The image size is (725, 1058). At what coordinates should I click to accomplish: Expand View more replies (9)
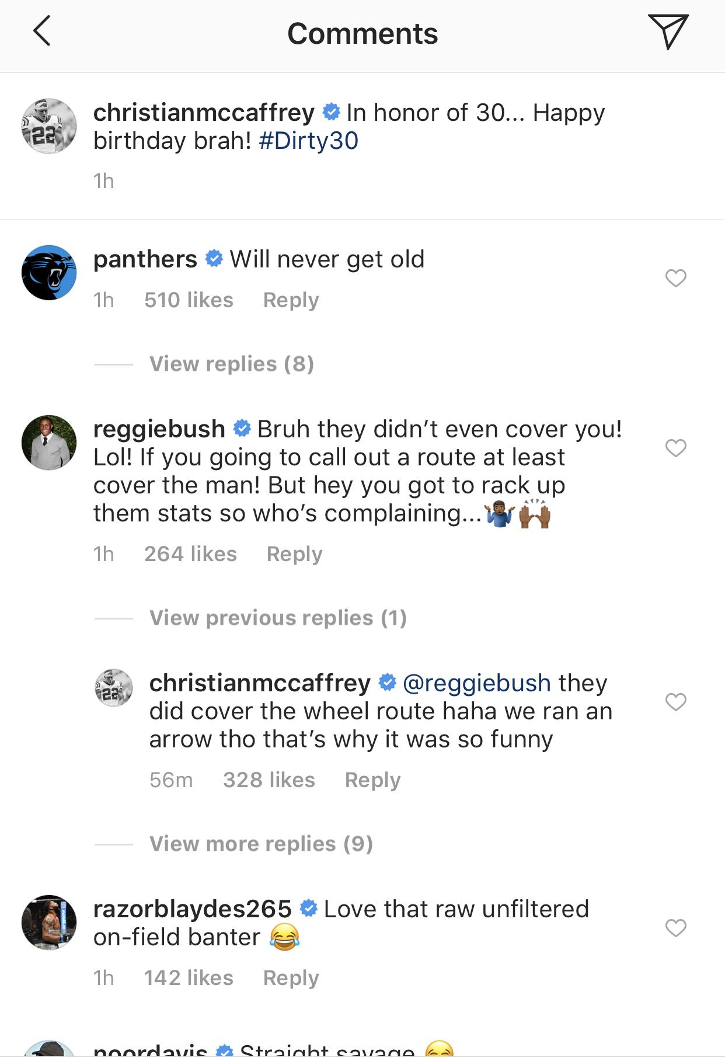[x=261, y=844]
